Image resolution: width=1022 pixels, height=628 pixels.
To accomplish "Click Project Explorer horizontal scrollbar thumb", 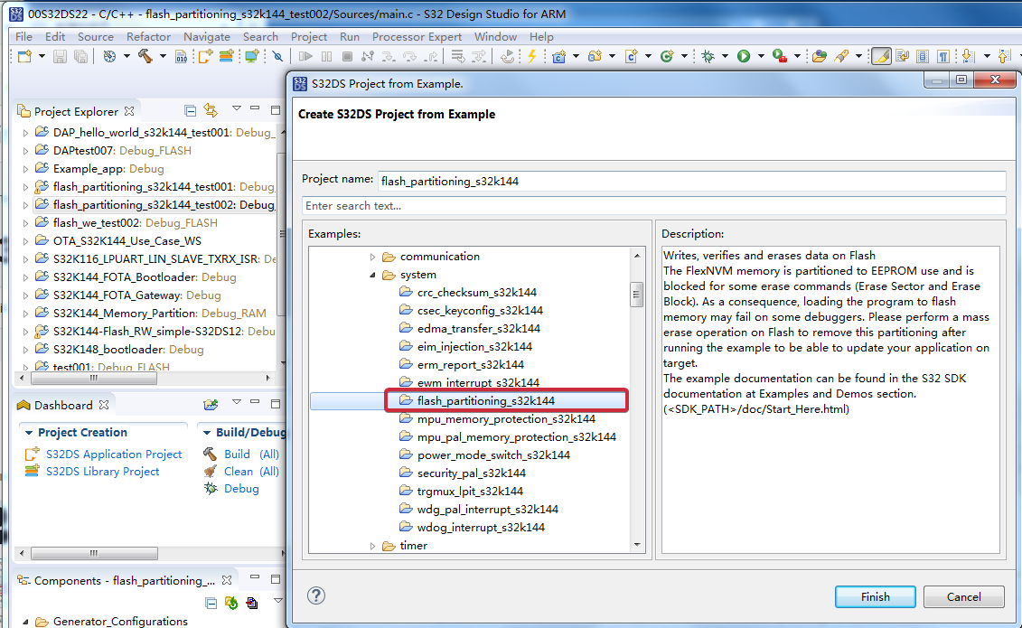I will [94, 378].
